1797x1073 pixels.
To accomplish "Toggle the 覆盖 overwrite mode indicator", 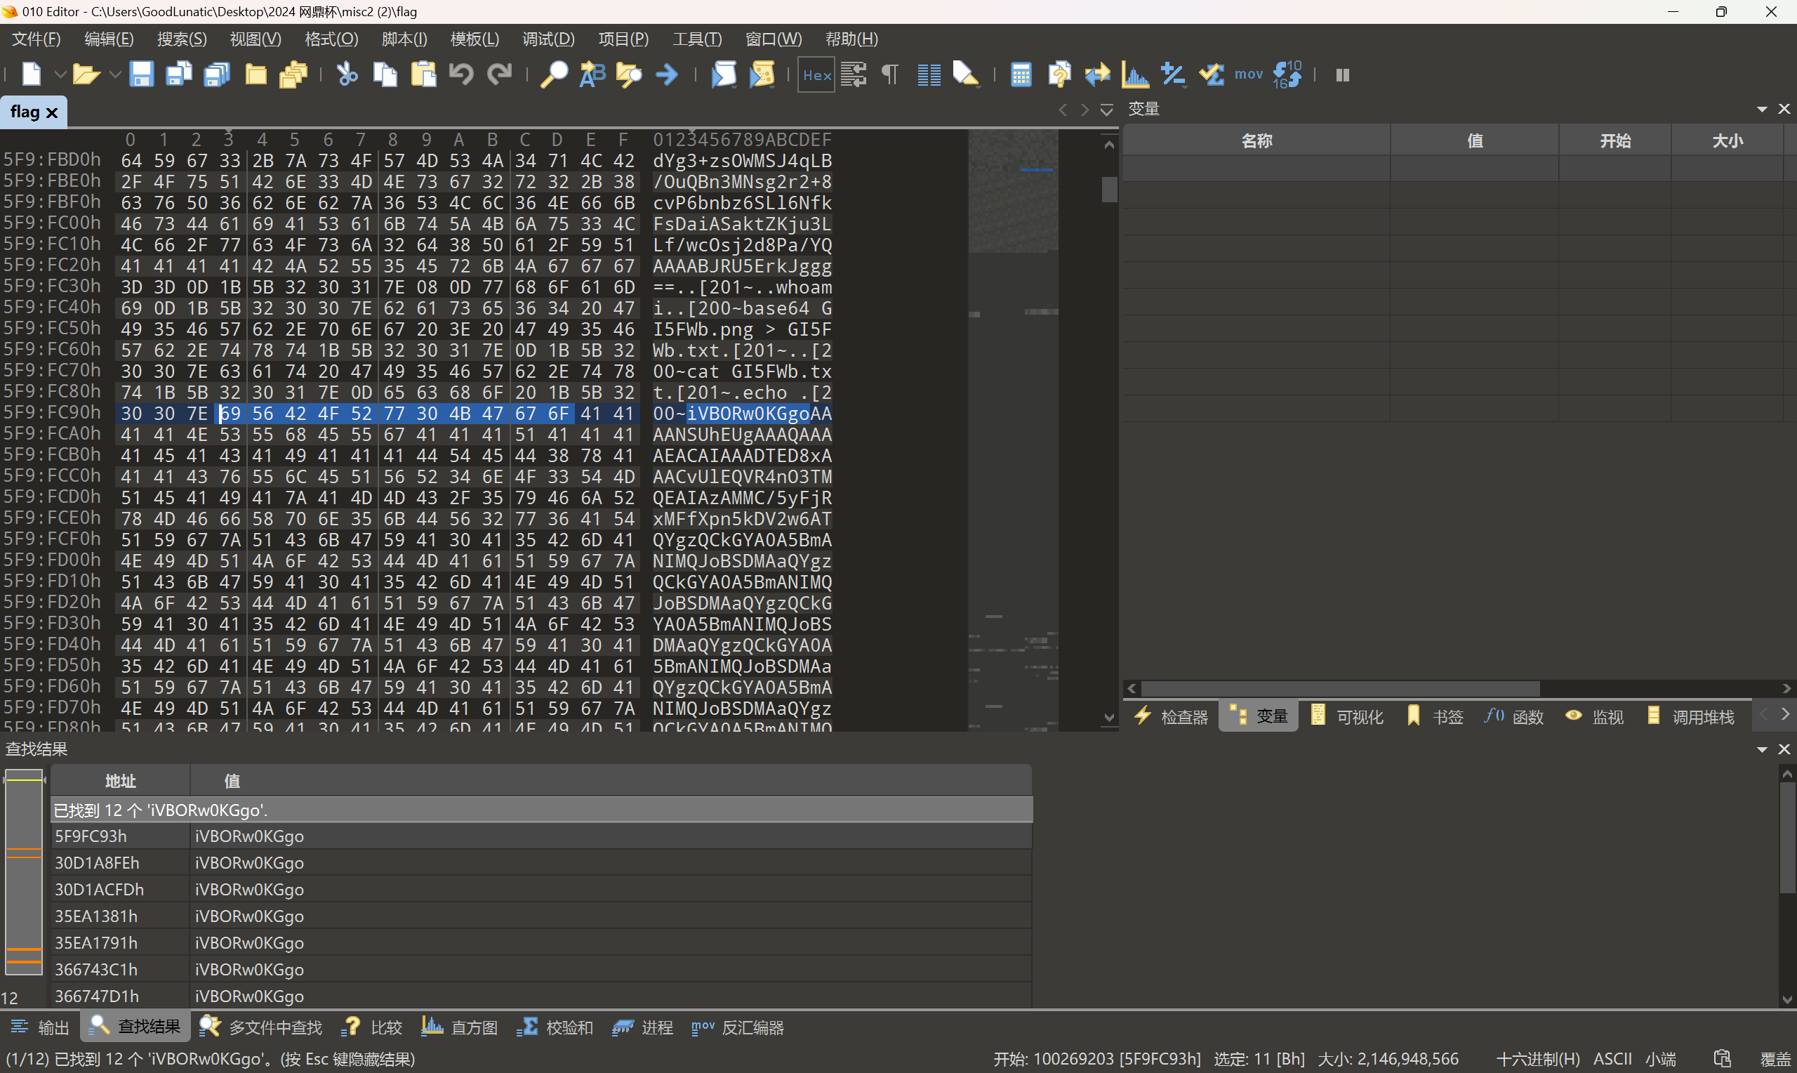I will click(x=1774, y=1059).
